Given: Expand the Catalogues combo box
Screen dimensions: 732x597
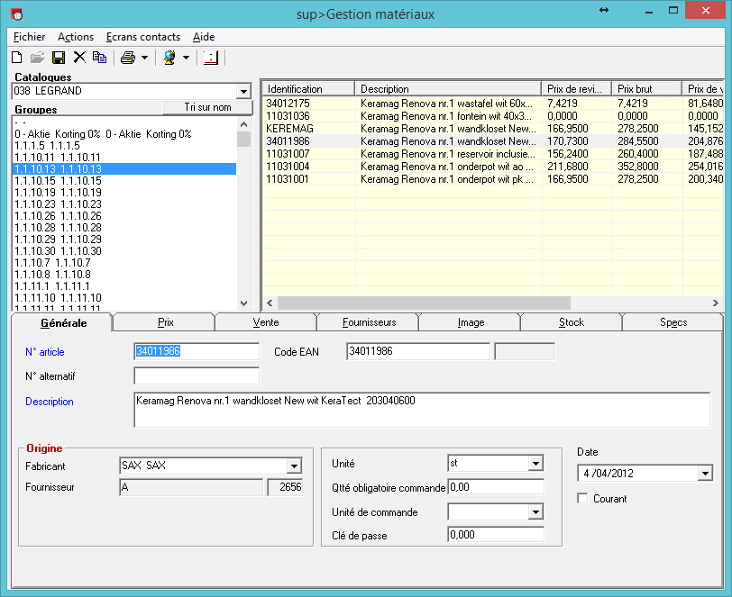Looking at the screenshot, I should coord(243,92).
